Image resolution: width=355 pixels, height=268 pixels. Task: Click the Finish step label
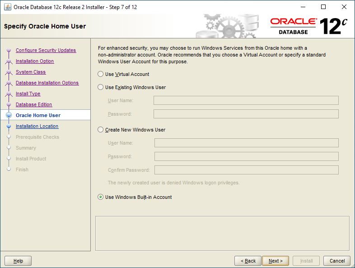tap(22, 169)
